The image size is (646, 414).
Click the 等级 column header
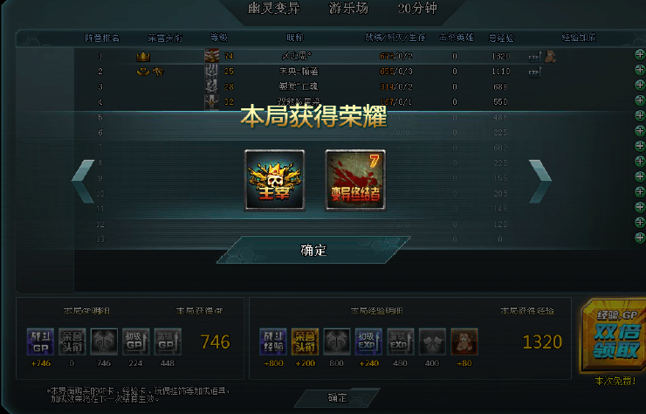219,38
